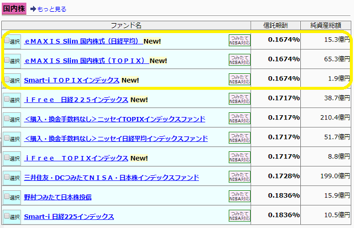This screenshot has width=354, height=228.
Task: Open the Smart-i 日経225インデックス link
Action: [x=69, y=216]
